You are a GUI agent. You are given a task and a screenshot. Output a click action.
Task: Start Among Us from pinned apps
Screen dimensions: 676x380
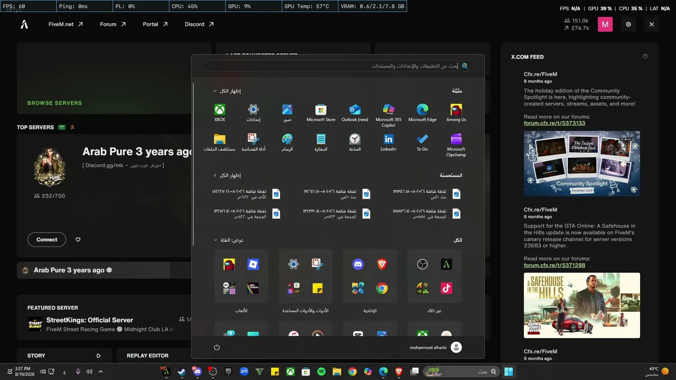click(456, 113)
